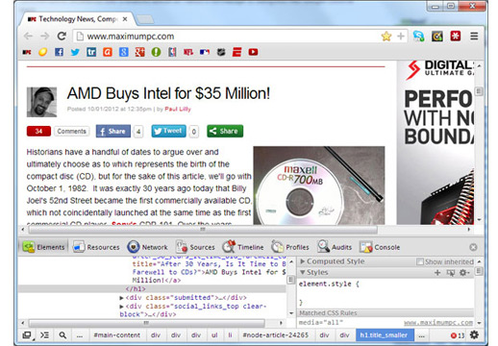Open DevTools settings gear icon

(x=474, y=335)
